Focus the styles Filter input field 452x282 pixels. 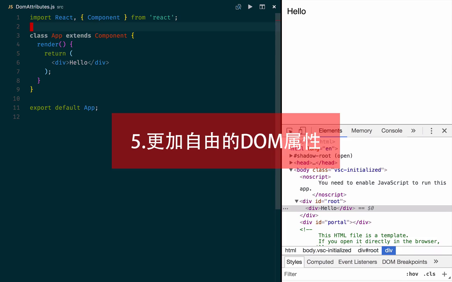342,274
